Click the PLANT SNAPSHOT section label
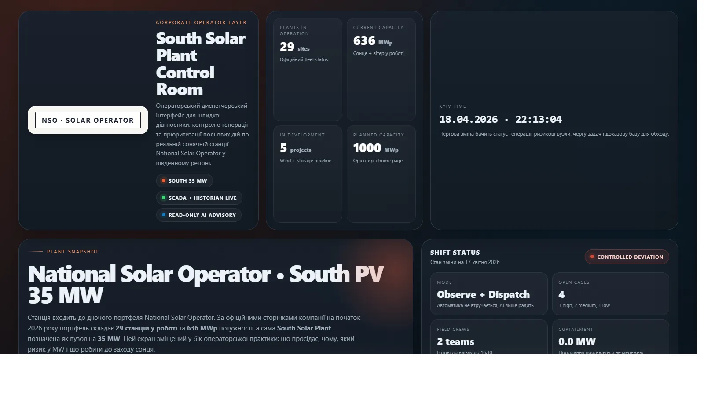 pos(73,252)
